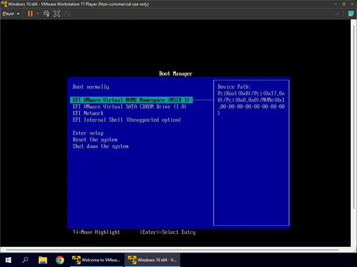This screenshot has width=357, height=267.
Task: Open File Explorer from the taskbar
Action: tap(43, 260)
